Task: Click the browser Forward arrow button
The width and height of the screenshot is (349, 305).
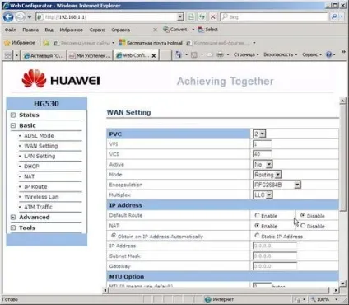Action: point(20,17)
